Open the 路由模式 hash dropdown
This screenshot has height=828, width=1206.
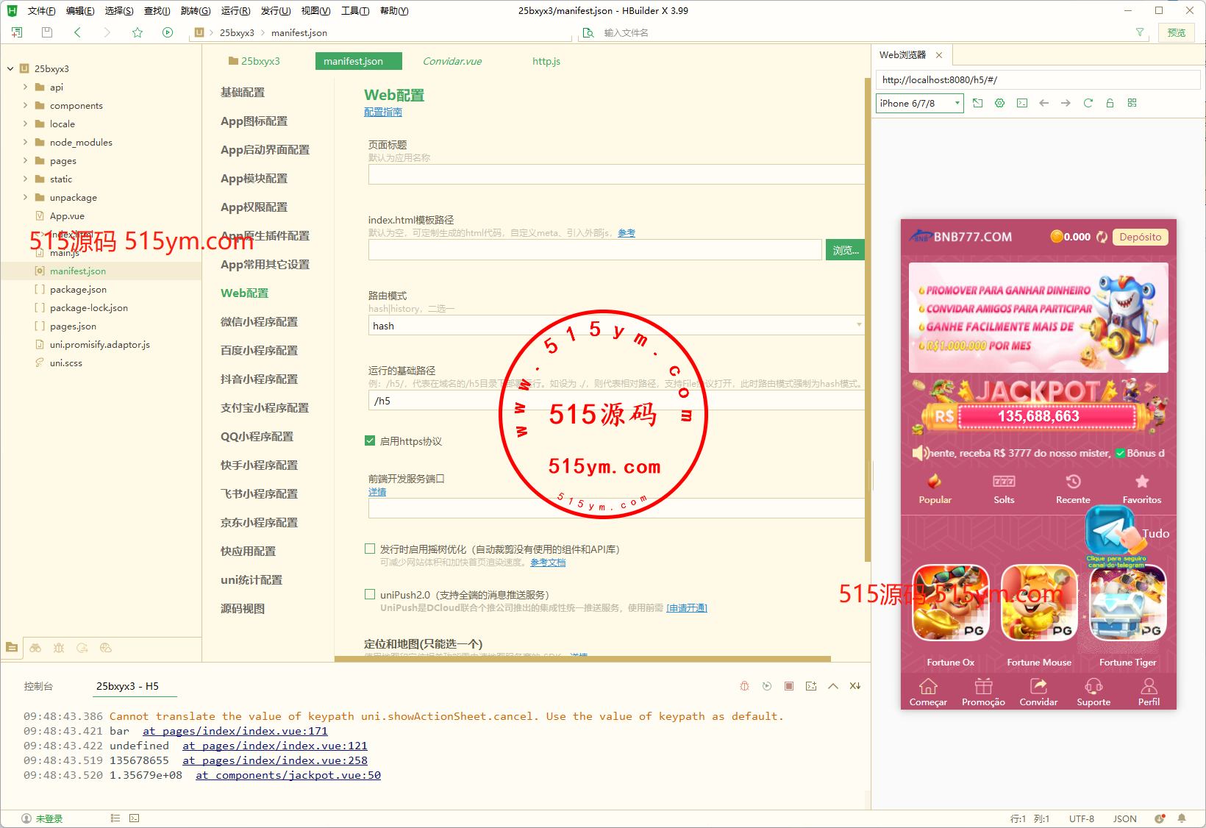click(x=615, y=326)
